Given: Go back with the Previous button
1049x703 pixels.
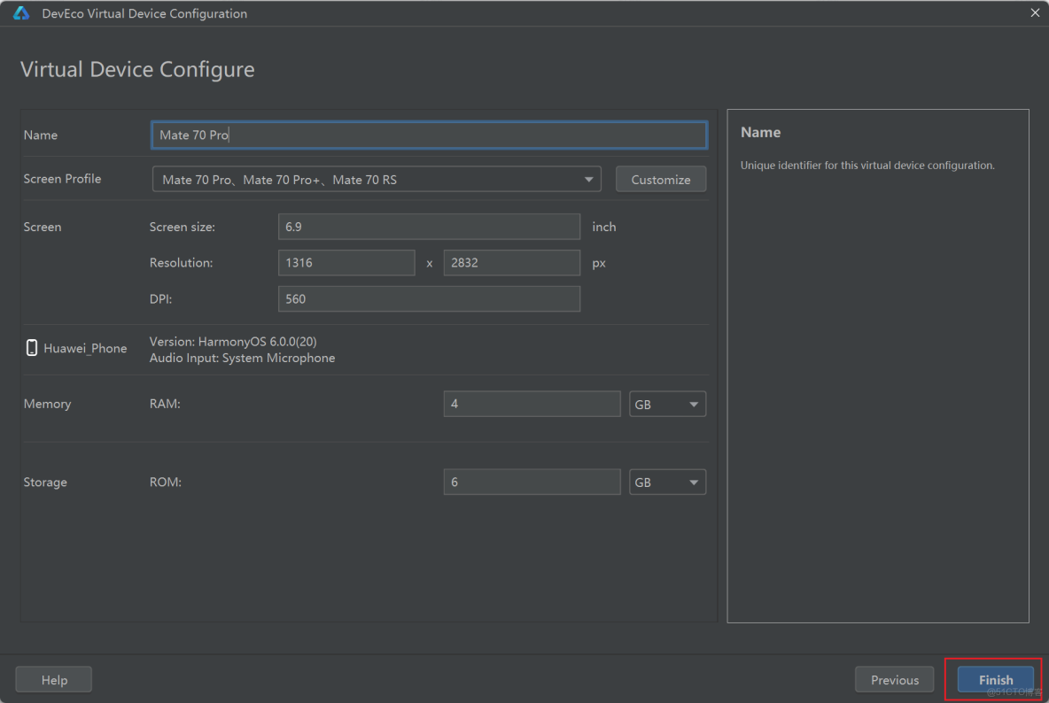Looking at the screenshot, I should [x=894, y=680].
